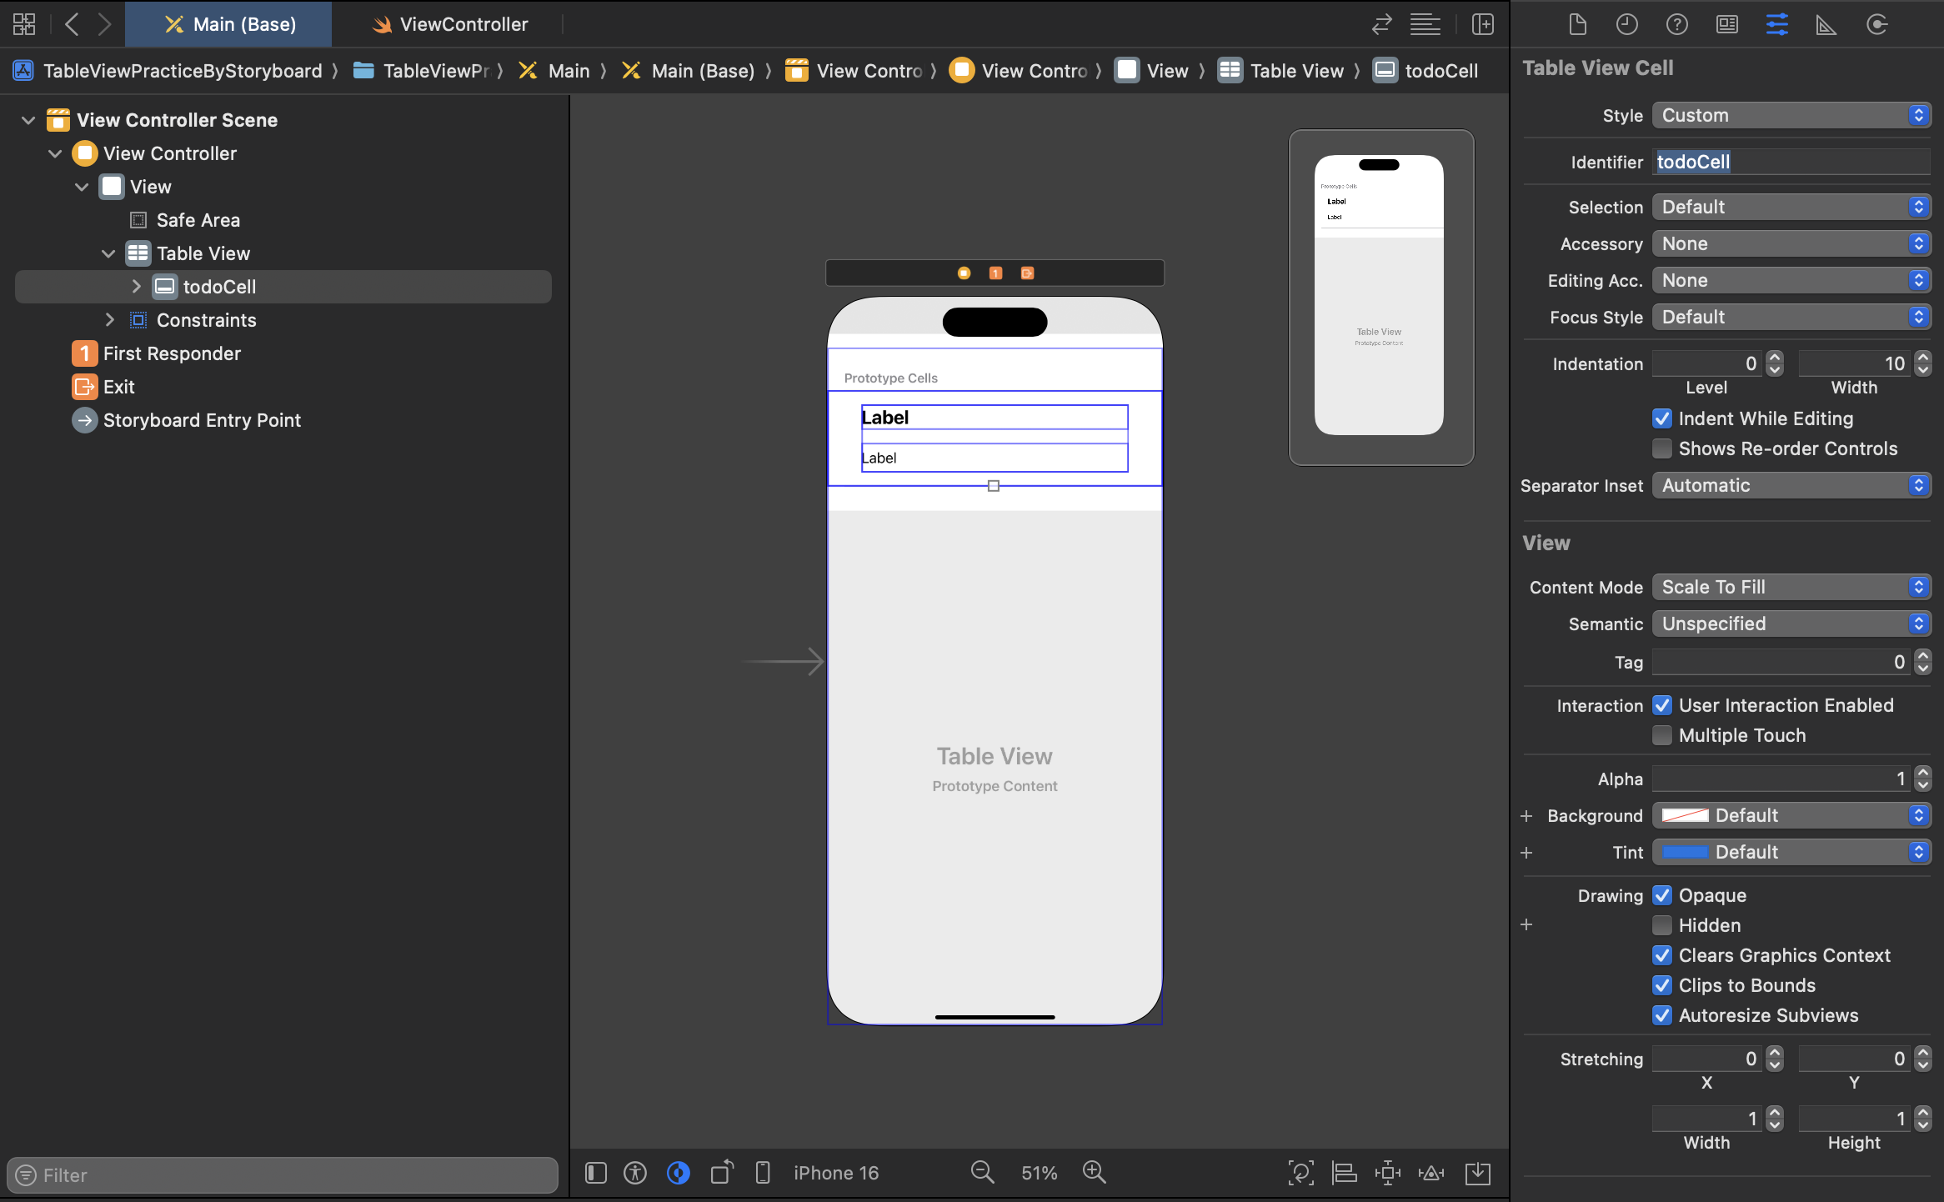Switch to the ViewController tab
This screenshot has height=1202, width=1944.
451,24
